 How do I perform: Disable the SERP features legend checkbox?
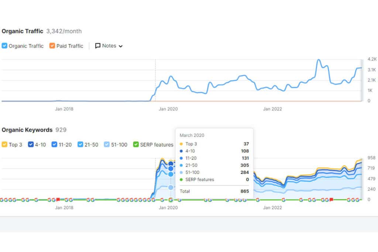(x=136, y=145)
